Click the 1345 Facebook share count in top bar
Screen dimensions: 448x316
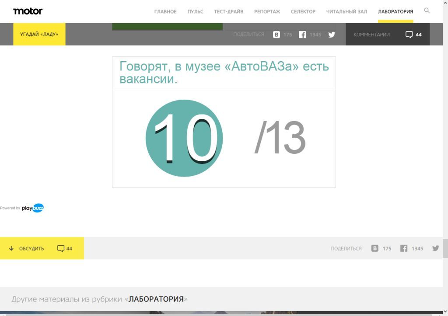(315, 35)
